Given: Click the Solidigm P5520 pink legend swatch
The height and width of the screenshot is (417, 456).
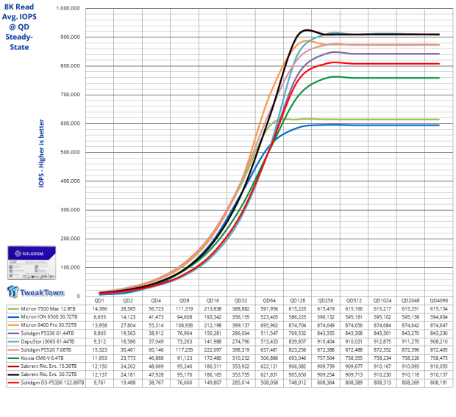Looking at the screenshot, I should [13, 350].
